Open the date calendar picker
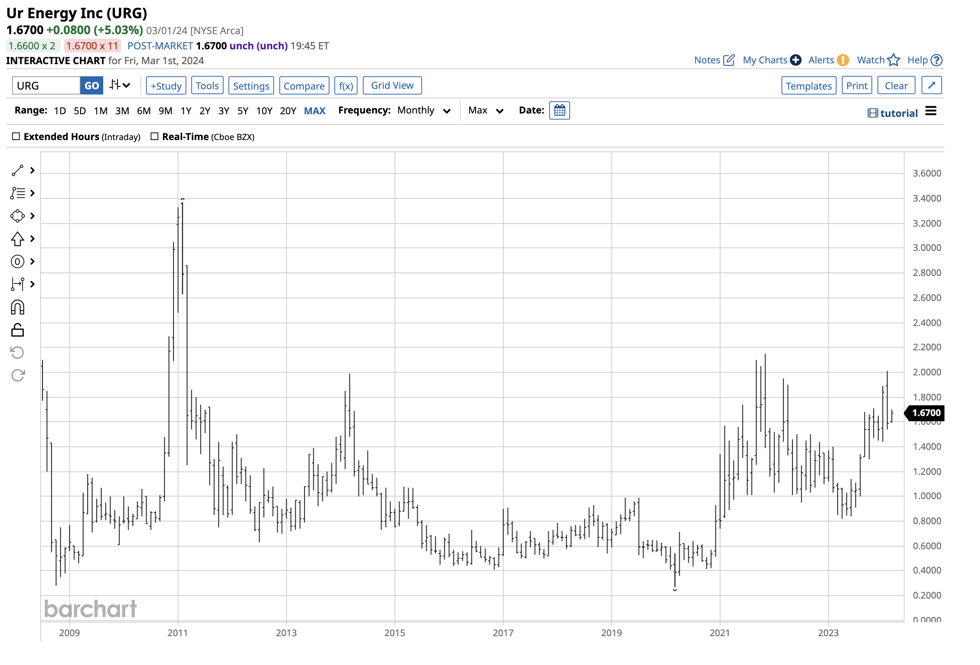The image size is (980, 665). click(559, 110)
